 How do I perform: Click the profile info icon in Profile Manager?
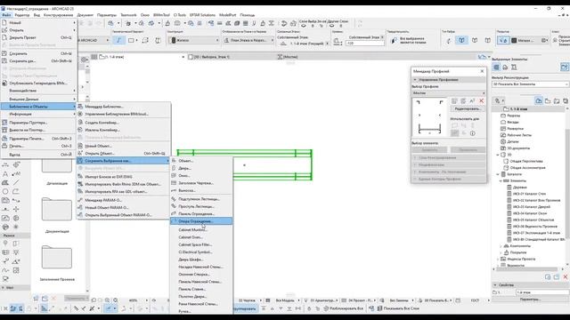click(473, 133)
